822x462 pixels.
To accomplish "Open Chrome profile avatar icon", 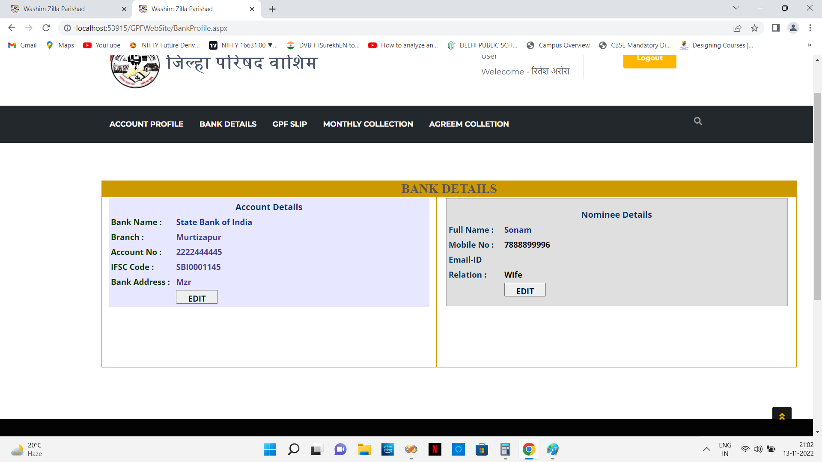I will click(x=793, y=28).
